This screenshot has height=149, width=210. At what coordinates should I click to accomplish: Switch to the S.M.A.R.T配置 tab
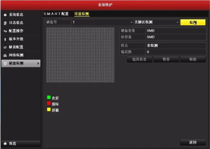click(x=56, y=14)
